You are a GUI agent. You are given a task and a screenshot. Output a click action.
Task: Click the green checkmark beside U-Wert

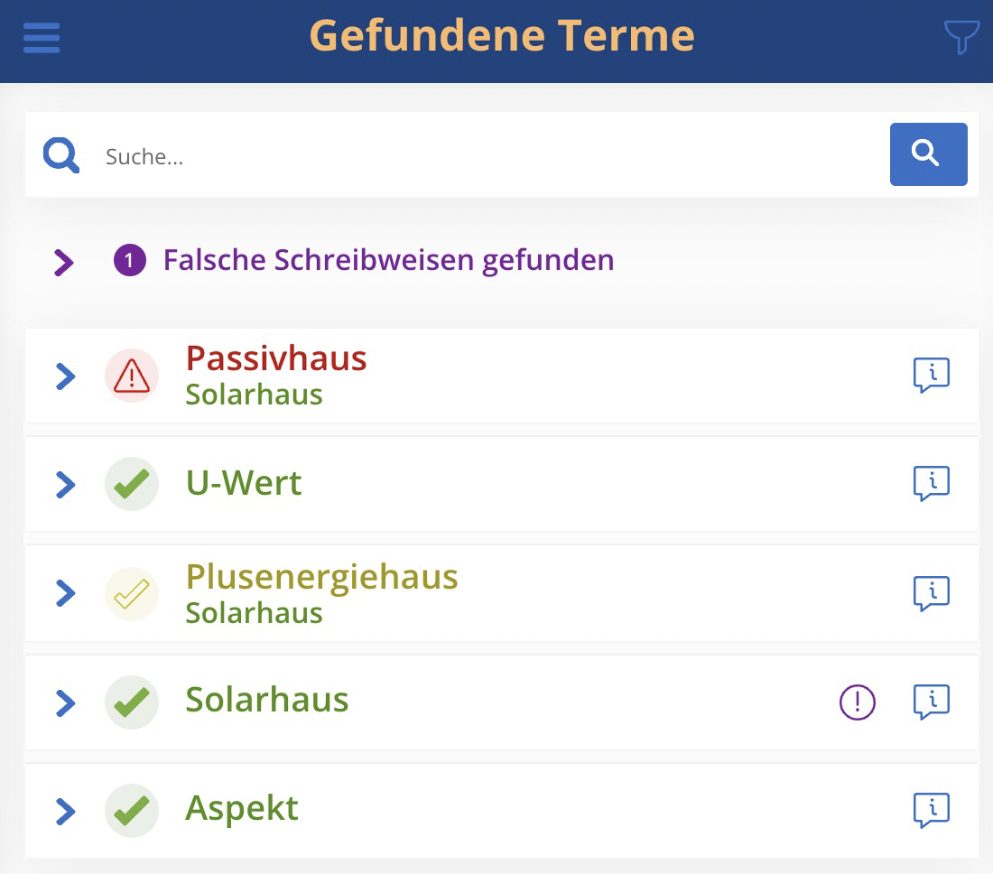pos(132,484)
